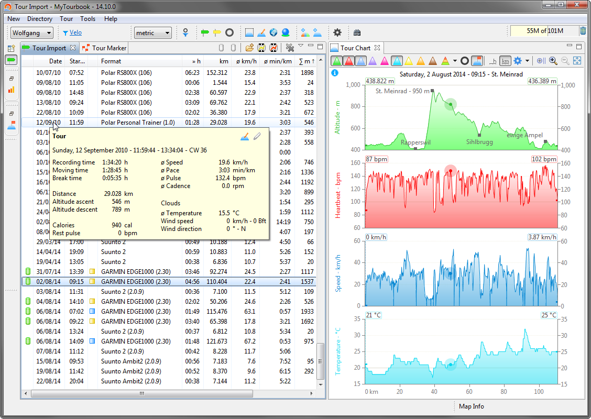The height and width of the screenshot is (419, 591).
Task: Open the Directory menu
Action: click(x=40, y=19)
